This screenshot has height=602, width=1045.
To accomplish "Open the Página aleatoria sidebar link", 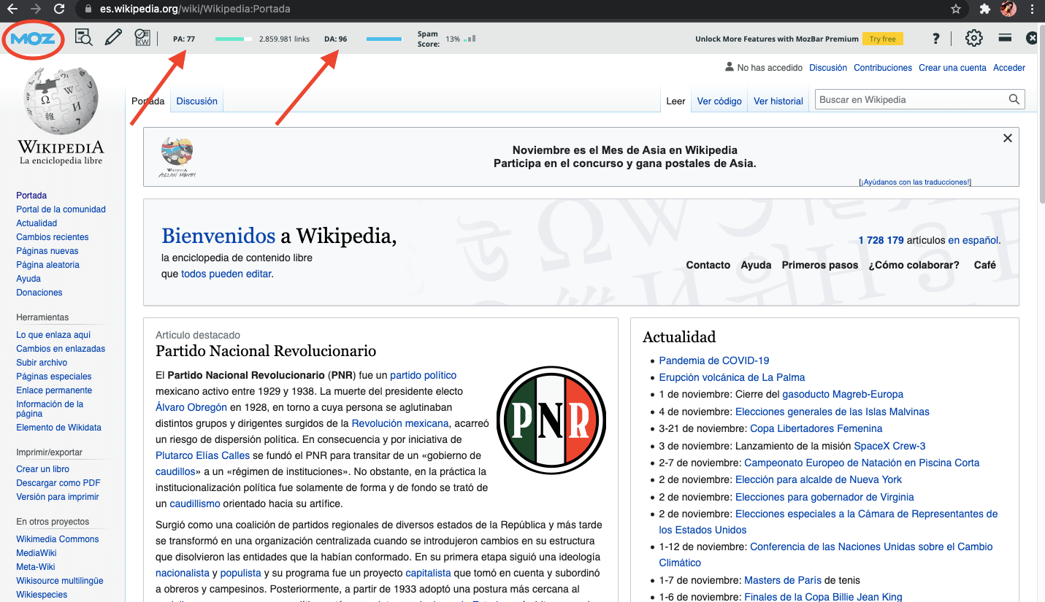I will 48,265.
